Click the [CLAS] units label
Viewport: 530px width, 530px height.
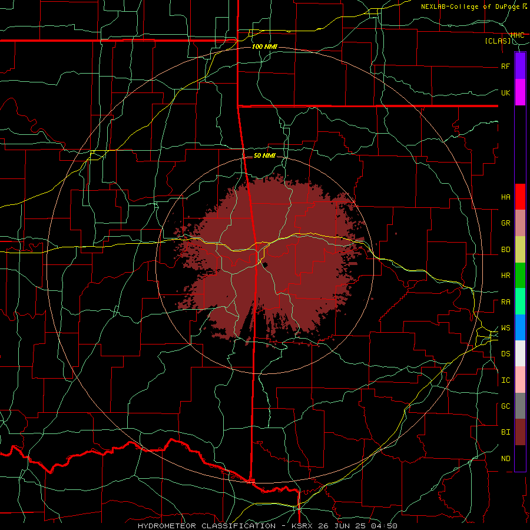(x=498, y=41)
